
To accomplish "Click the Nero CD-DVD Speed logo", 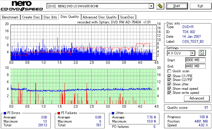I will 22,6.
